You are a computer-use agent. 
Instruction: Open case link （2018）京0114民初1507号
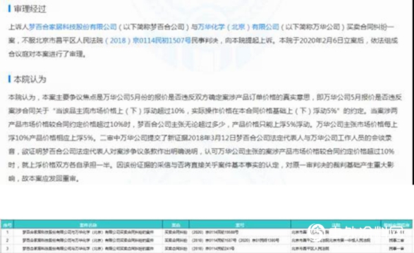coord(148,41)
